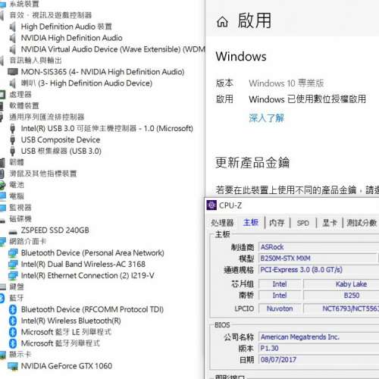Click the speaker icon of NVIDIA Virtual Audio Device
The height and width of the screenshot is (379, 379).
13,49
